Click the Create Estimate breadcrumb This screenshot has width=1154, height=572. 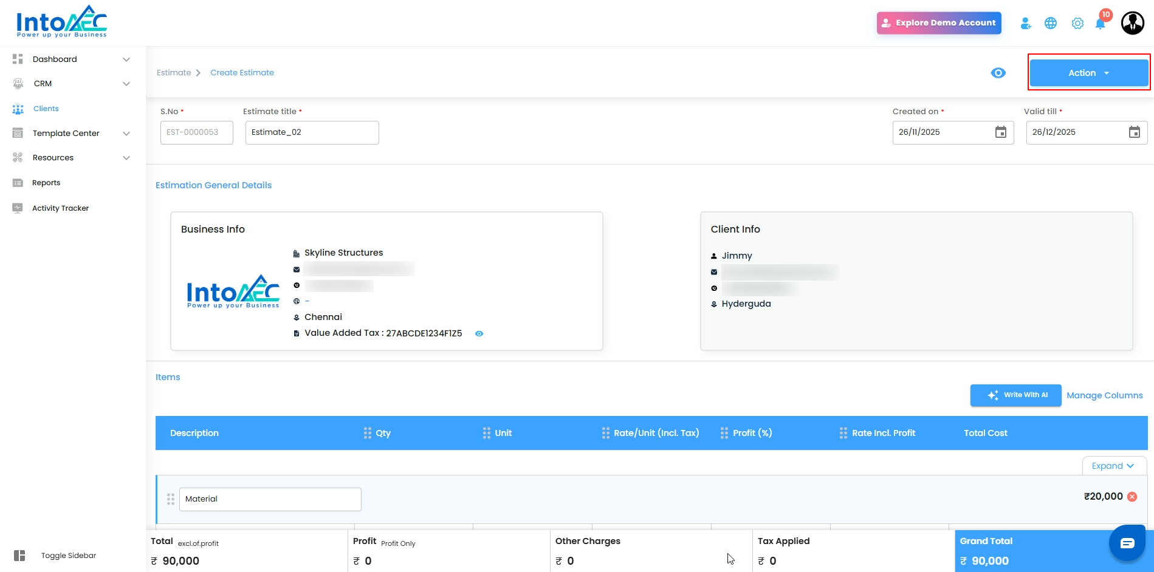point(242,73)
